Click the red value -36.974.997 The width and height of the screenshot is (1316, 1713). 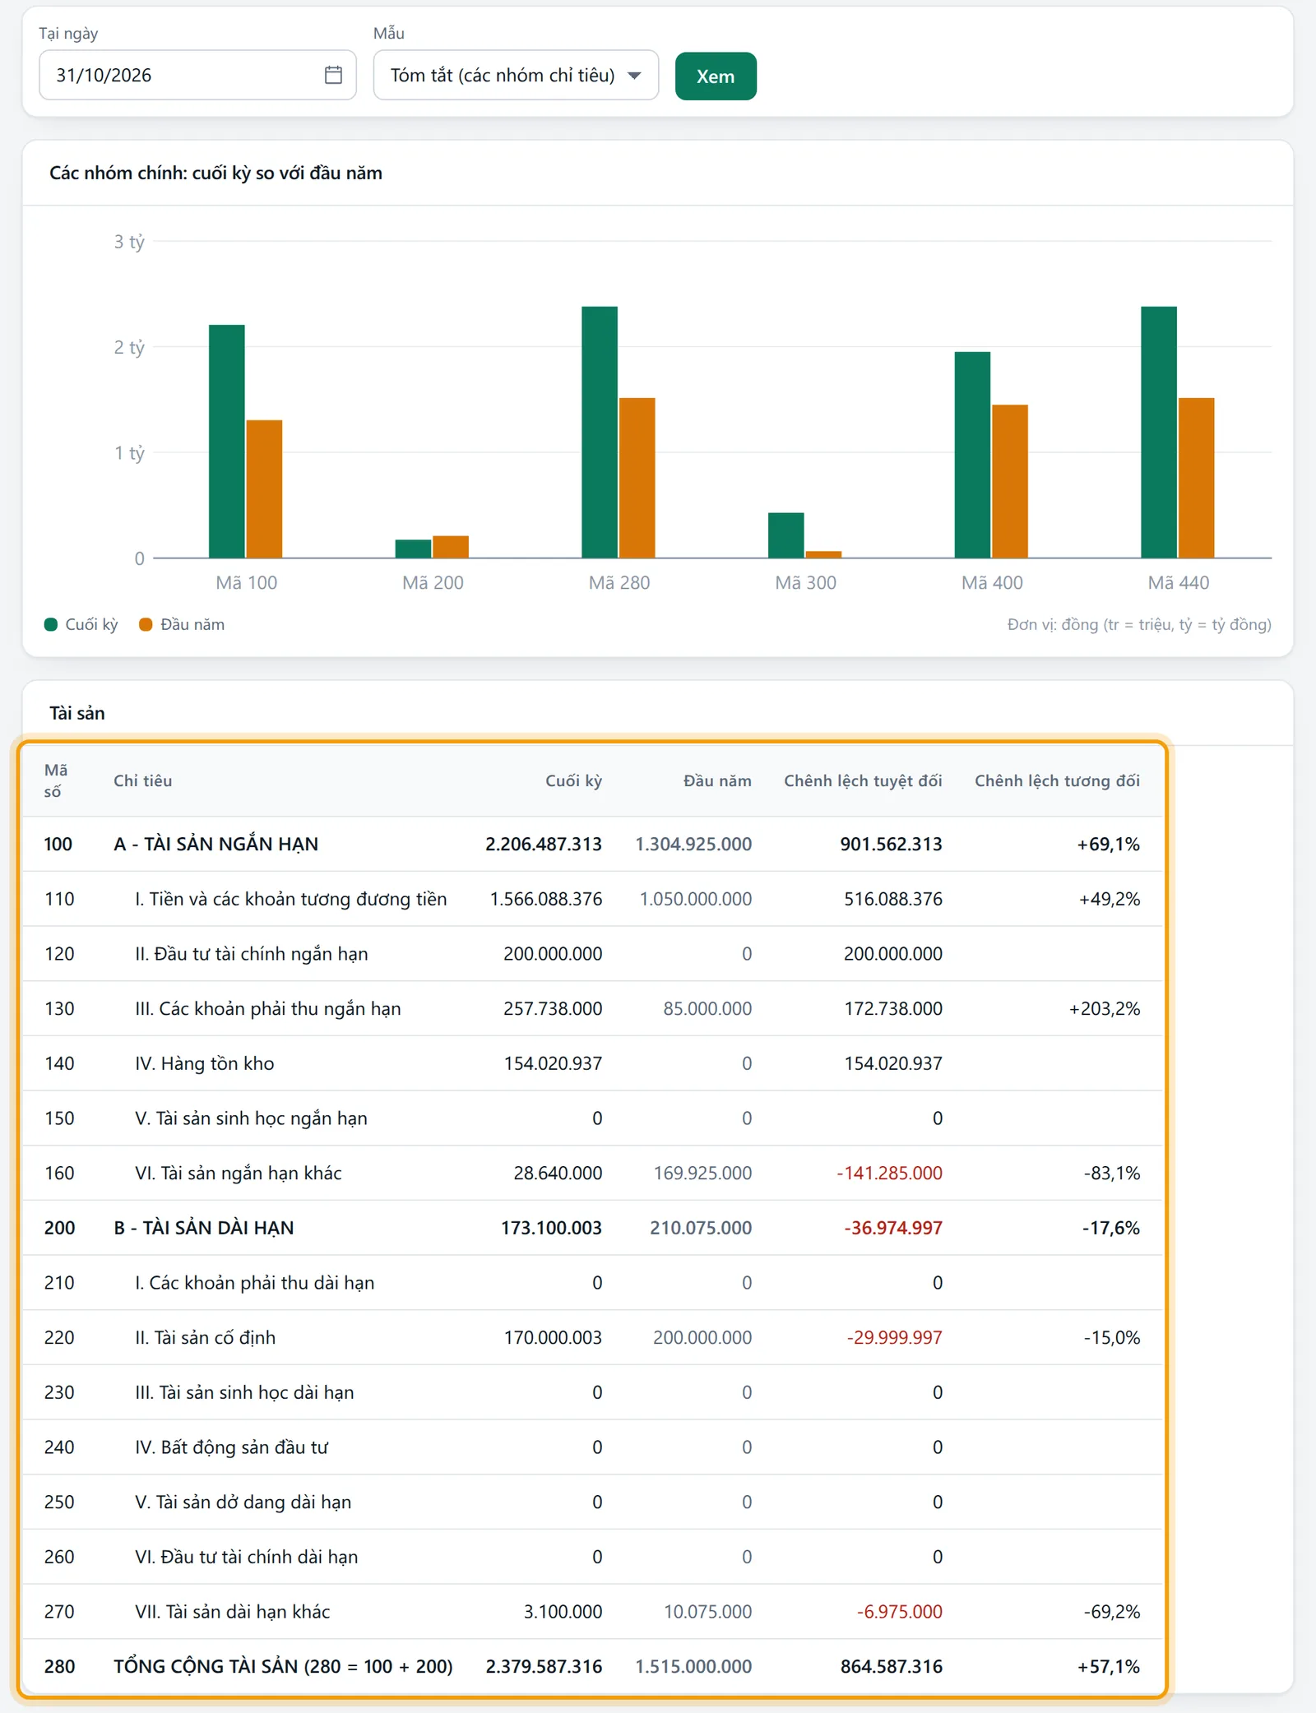[893, 1228]
